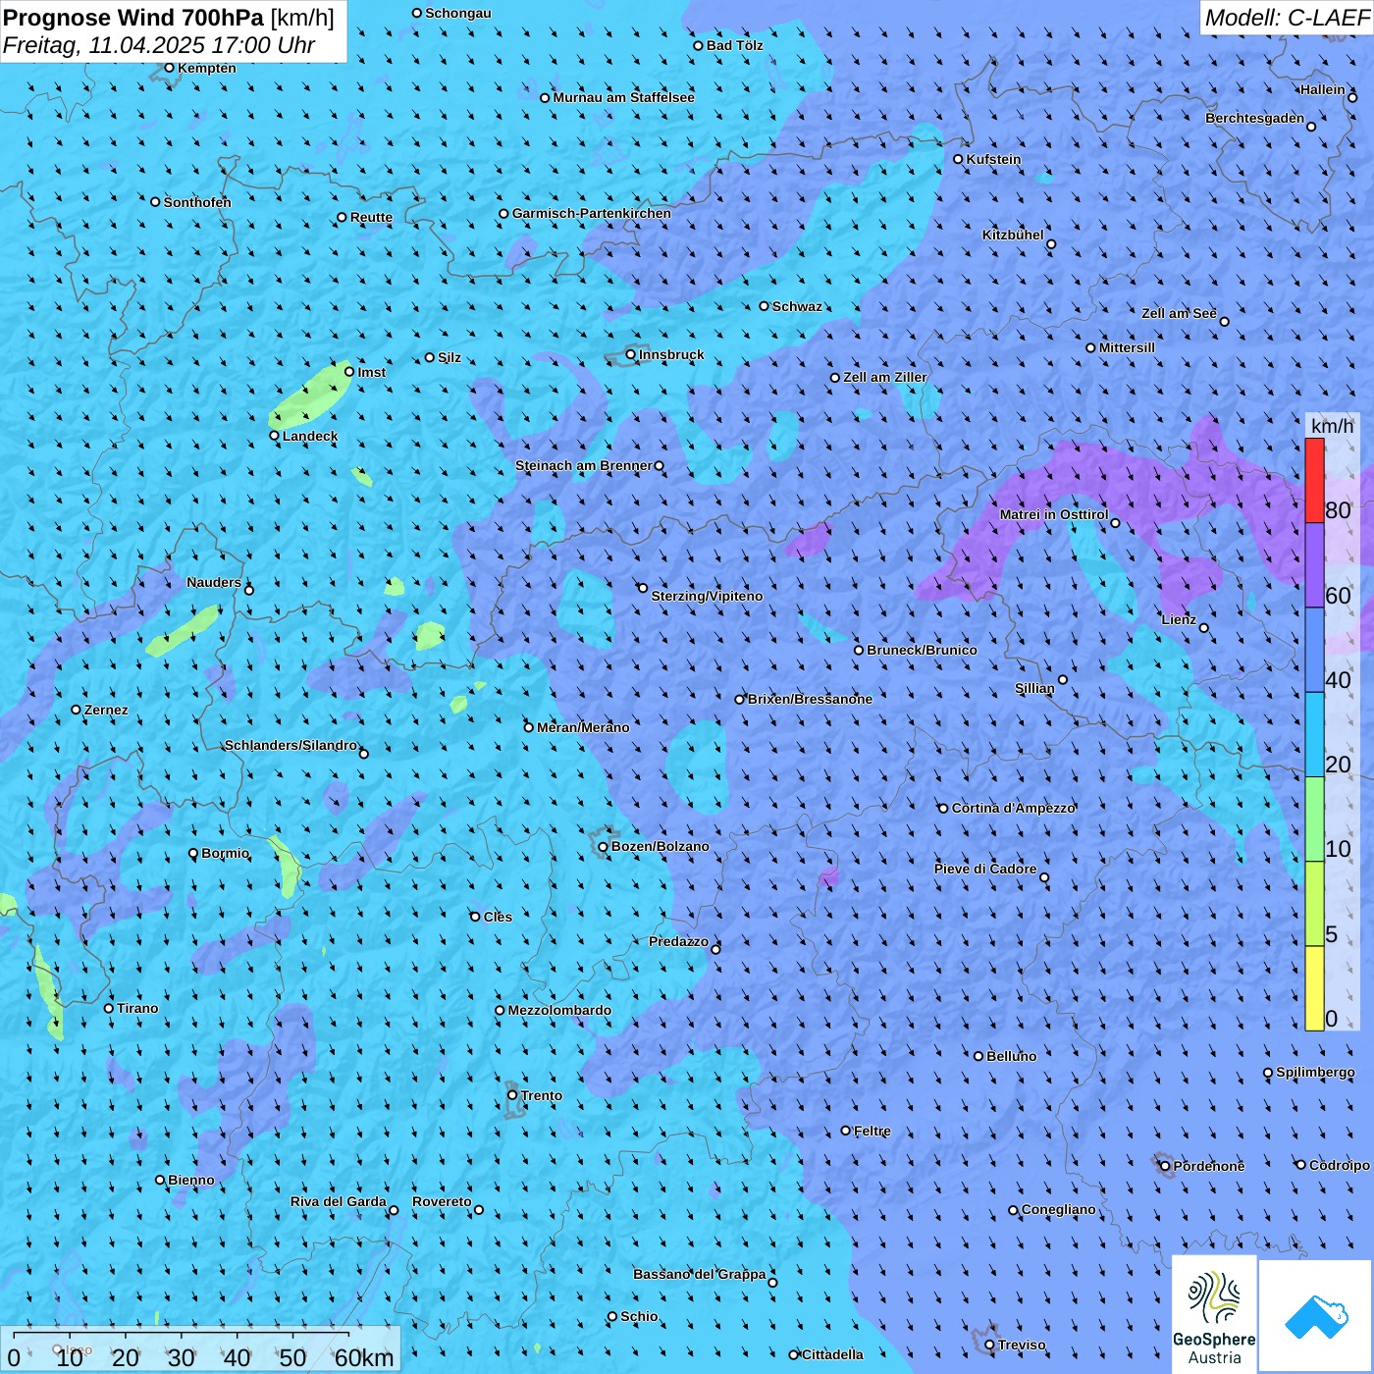Click the 'Bruneck/Brunico' label
The image size is (1374, 1374).
pos(922,650)
